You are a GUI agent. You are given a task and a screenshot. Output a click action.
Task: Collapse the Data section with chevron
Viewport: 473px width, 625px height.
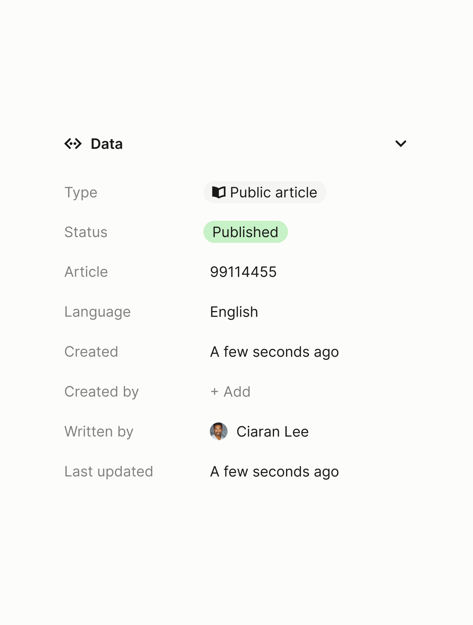401,144
